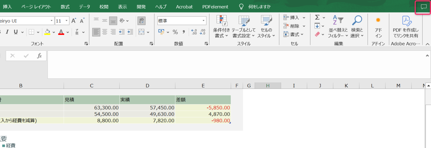Toggle wrap text in cell
The width and height of the screenshot is (431, 148).
[141, 20]
